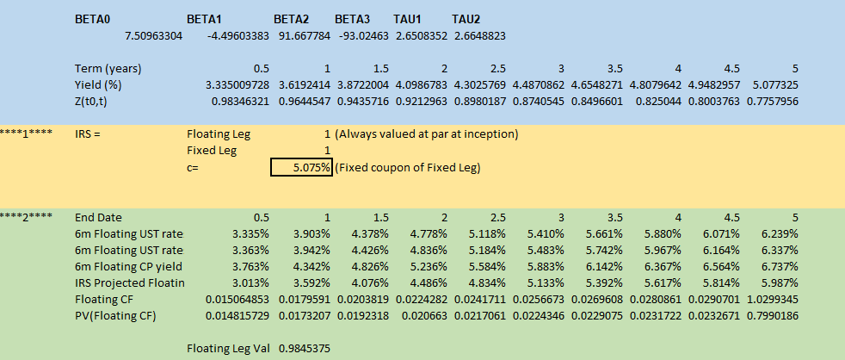Image resolution: width=845 pixels, height=360 pixels.
Task: Click the Fixed Leg label cell
Action: (212, 151)
